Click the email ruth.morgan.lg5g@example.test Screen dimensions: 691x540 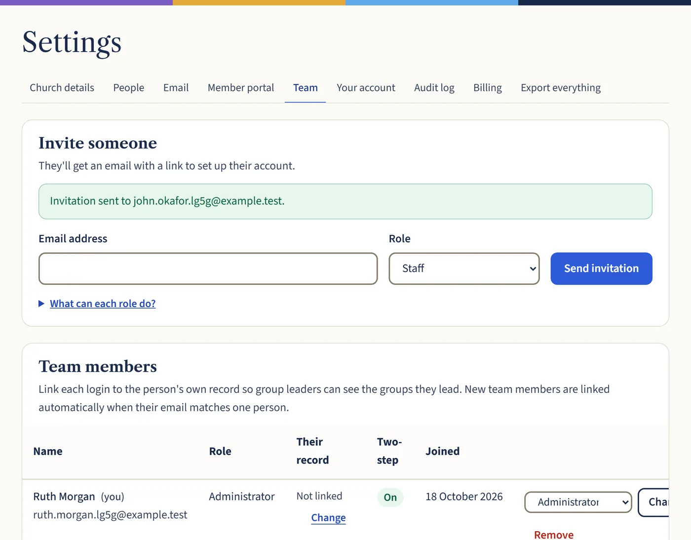(110, 515)
